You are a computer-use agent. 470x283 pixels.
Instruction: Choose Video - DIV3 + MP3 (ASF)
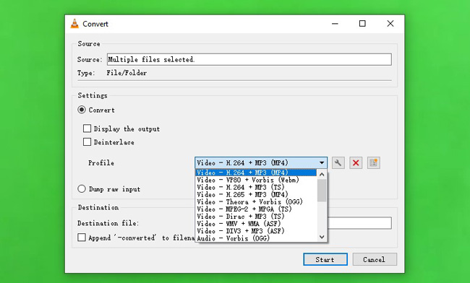[256, 231]
